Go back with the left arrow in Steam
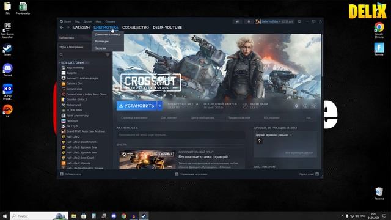391x220 pixels. tap(62, 27)
